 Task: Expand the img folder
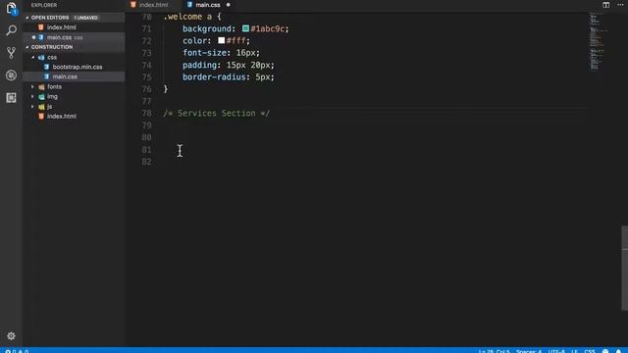32,96
